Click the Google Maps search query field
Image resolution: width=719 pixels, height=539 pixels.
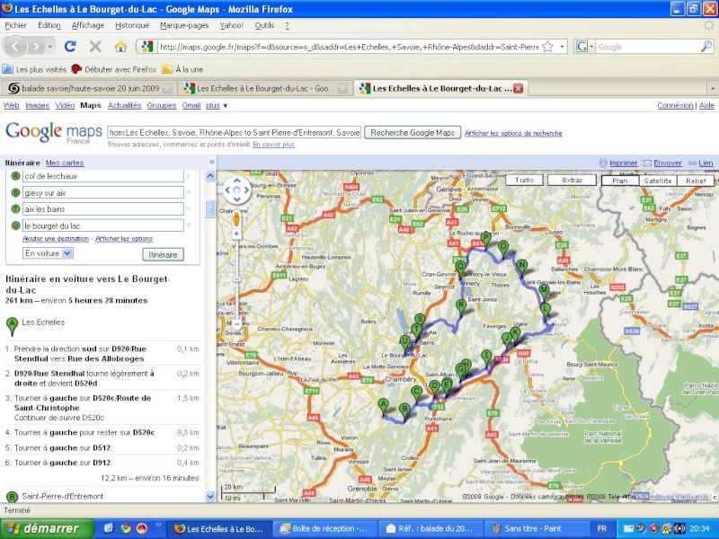point(235,132)
